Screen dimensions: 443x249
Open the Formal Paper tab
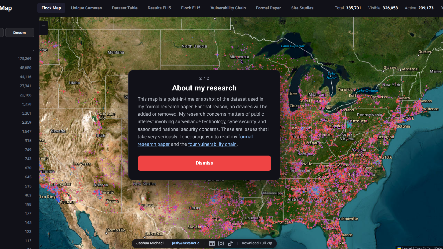click(268, 8)
